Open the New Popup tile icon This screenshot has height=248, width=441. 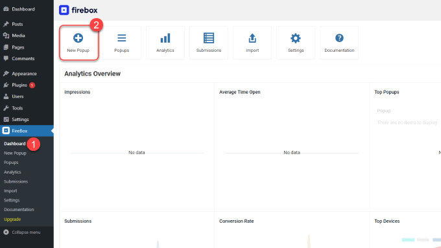pyautogui.click(x=78, y=38)
